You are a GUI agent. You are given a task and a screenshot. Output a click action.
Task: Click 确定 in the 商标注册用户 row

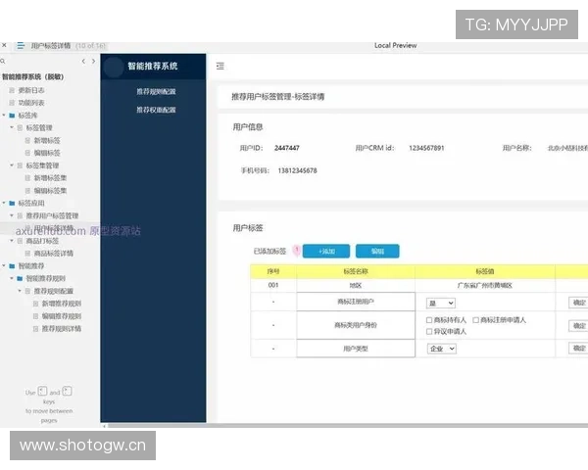point(578,303)
